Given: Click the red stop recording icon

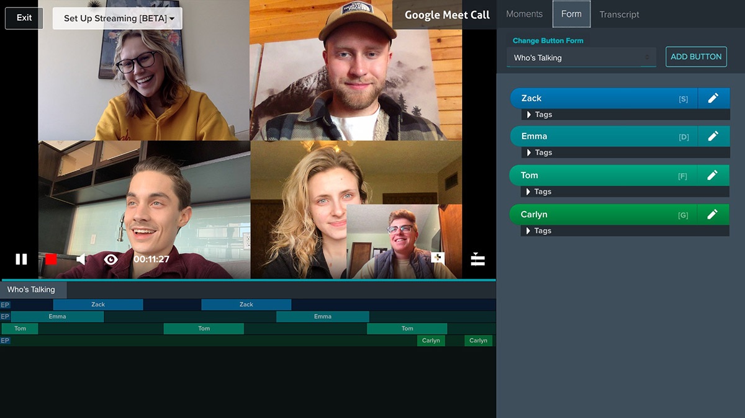Looking at the screenshot, I should coord(51,259).
